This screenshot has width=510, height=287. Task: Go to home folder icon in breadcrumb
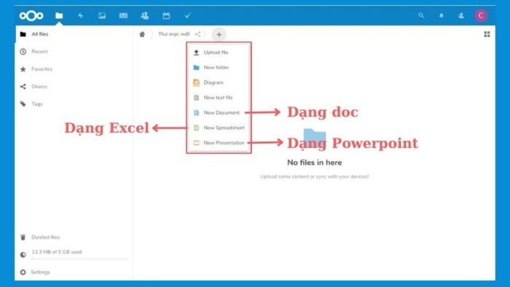tap(142, 34)
